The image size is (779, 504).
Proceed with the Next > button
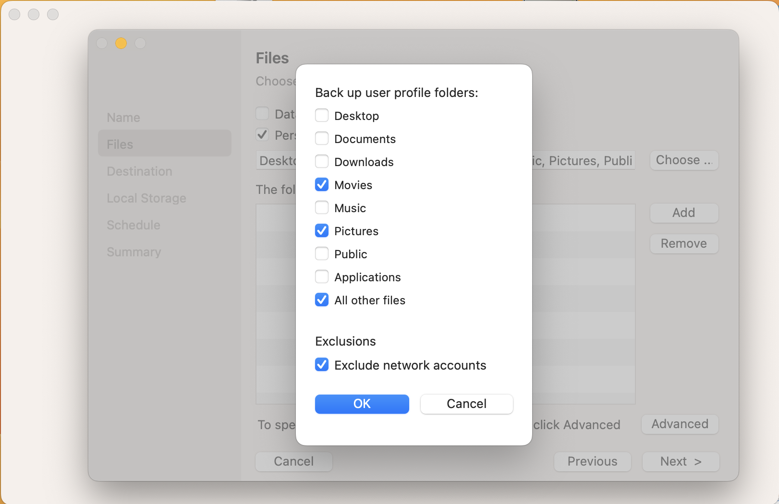click(x=681, y=461)
